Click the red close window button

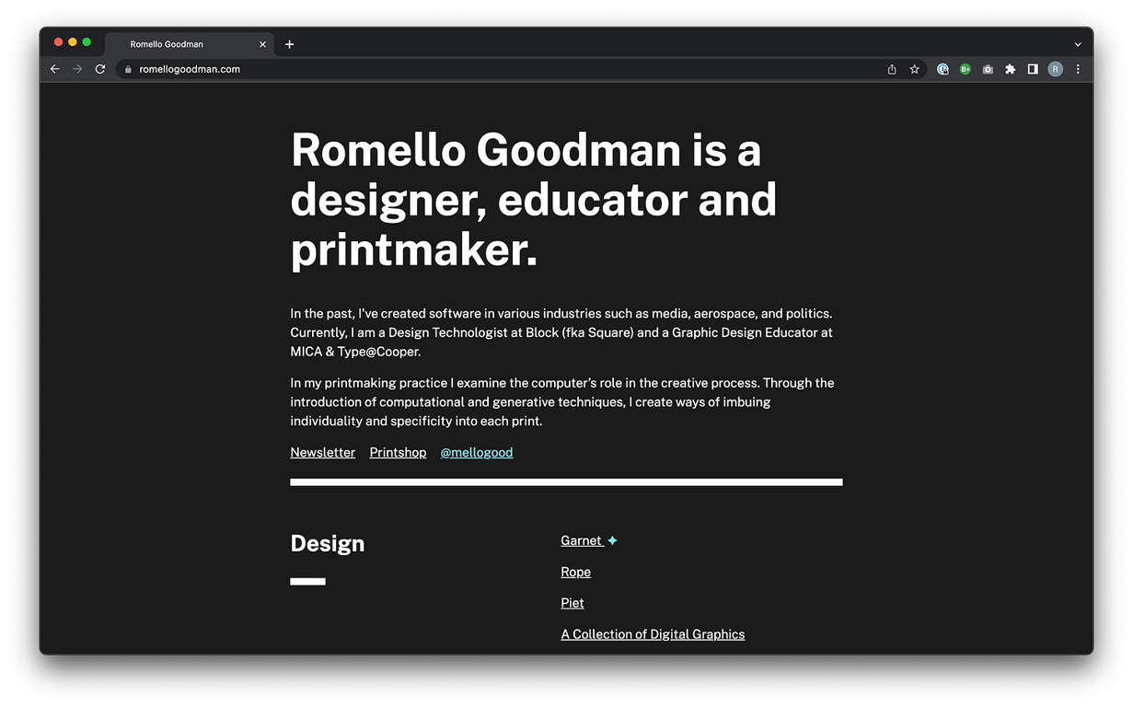[x=58, y=42]
